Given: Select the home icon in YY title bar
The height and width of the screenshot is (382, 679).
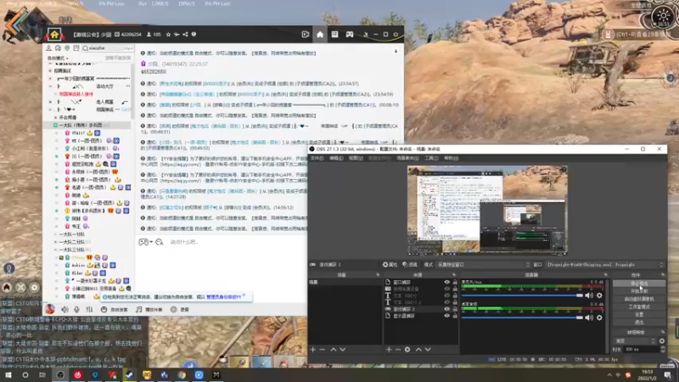Looking at the screenshot, I should pyautogui.click(x=320, y=34).
